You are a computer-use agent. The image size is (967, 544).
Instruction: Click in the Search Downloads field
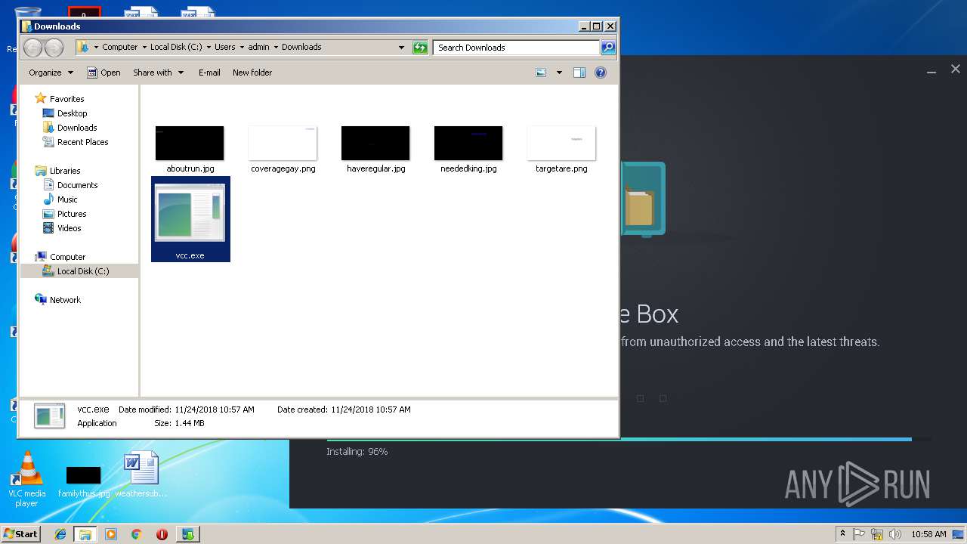(x=517, y=48)
